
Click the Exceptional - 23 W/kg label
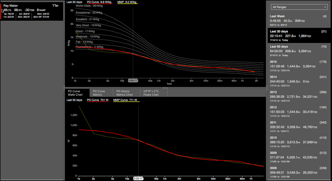point(89,13)
